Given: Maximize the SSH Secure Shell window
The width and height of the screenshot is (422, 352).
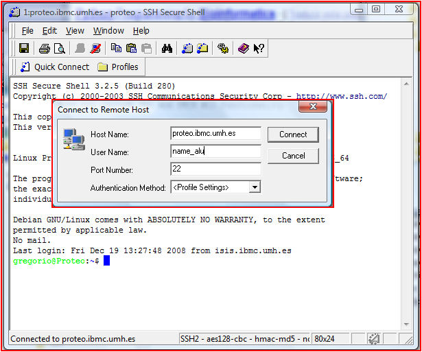Looking at the screenshot, I should coord(376,10).
